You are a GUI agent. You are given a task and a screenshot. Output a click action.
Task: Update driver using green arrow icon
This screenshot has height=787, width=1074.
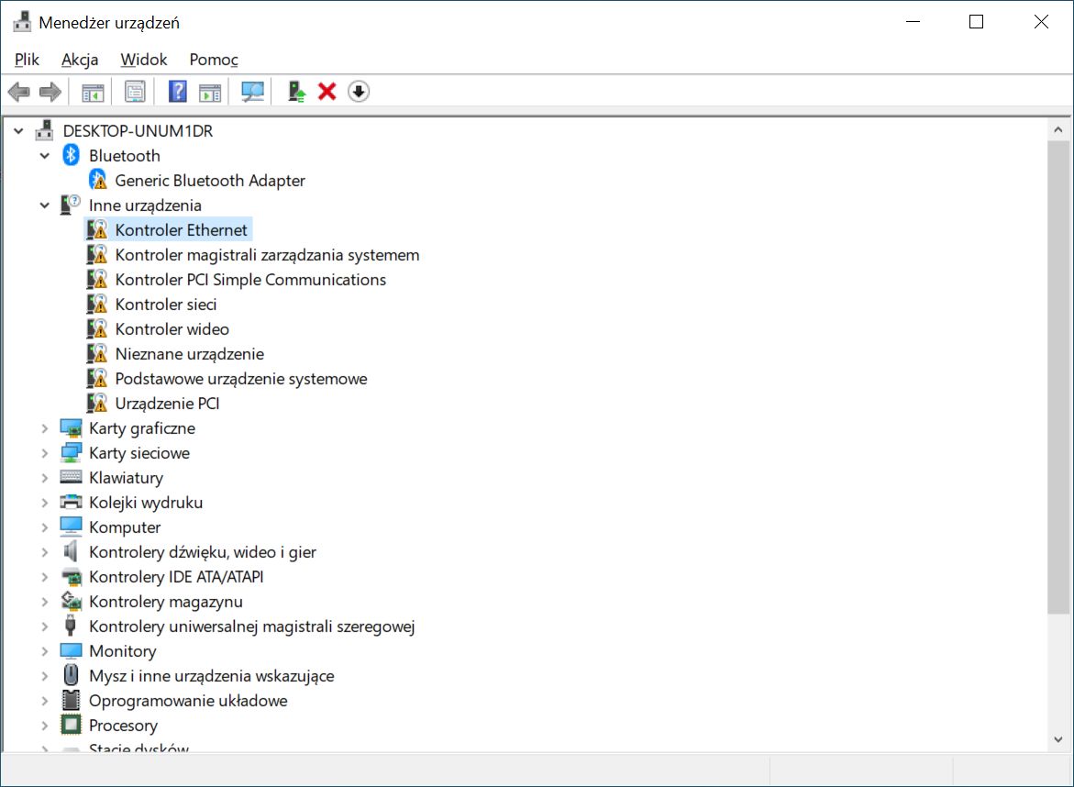click(x=296, y=92)
